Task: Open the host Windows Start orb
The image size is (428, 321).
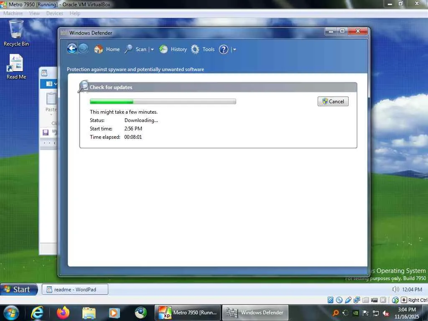Action: (11, 313)
